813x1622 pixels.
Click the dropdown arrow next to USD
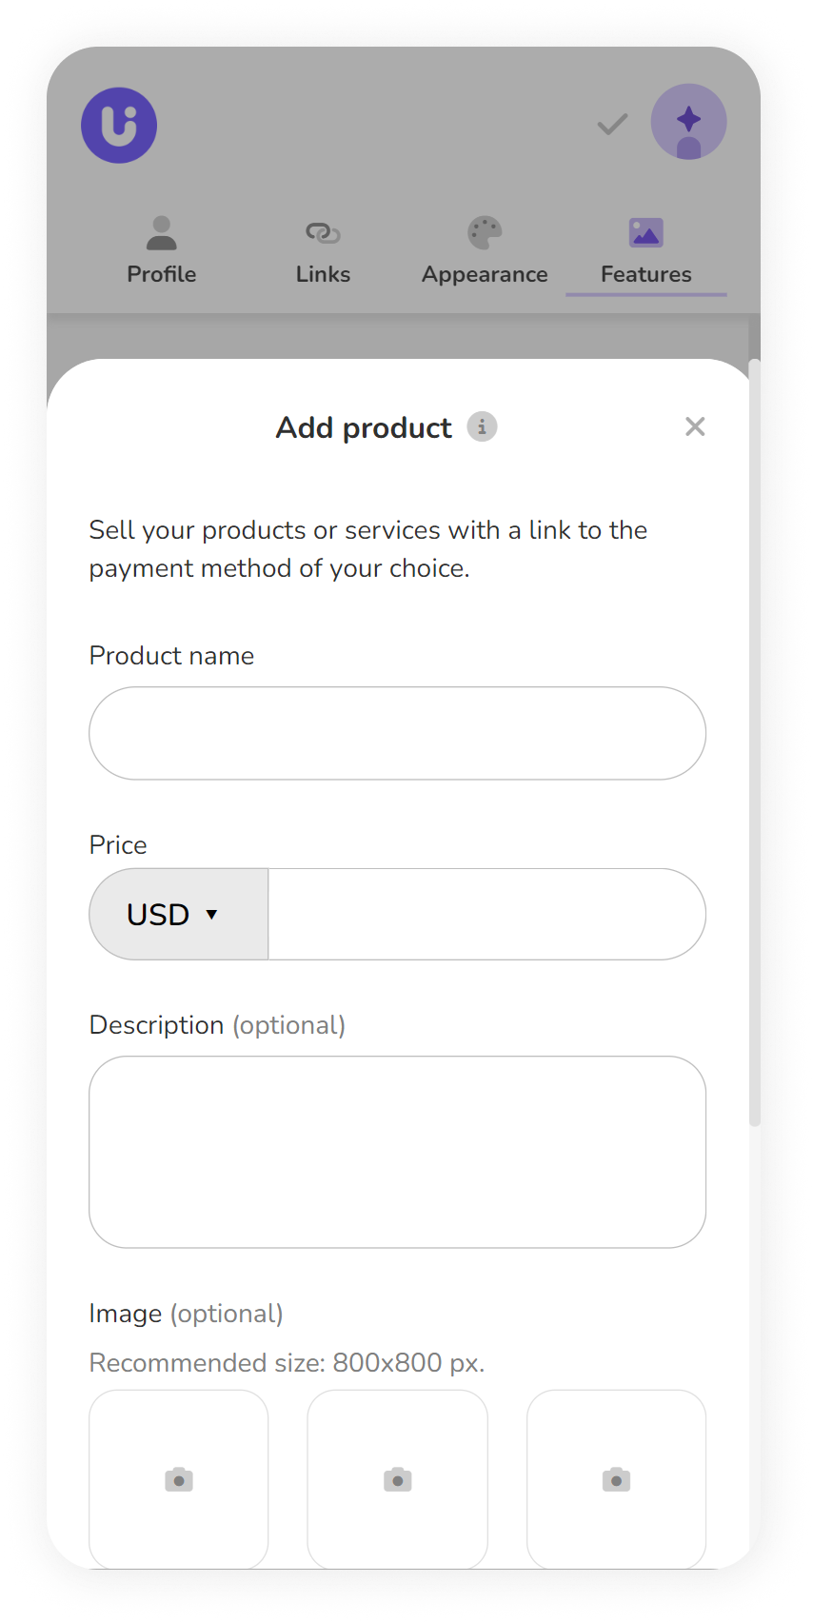click(x=211, y=915)
